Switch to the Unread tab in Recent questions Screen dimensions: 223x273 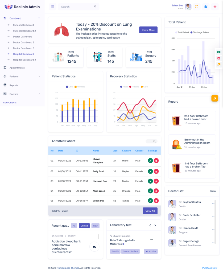84,226
